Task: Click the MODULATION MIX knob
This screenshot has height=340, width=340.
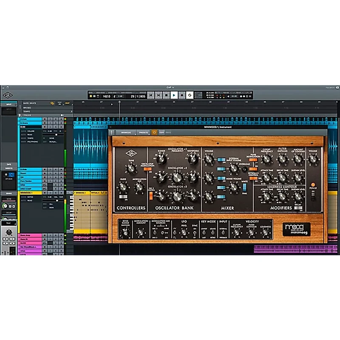Action: (139, 187)
